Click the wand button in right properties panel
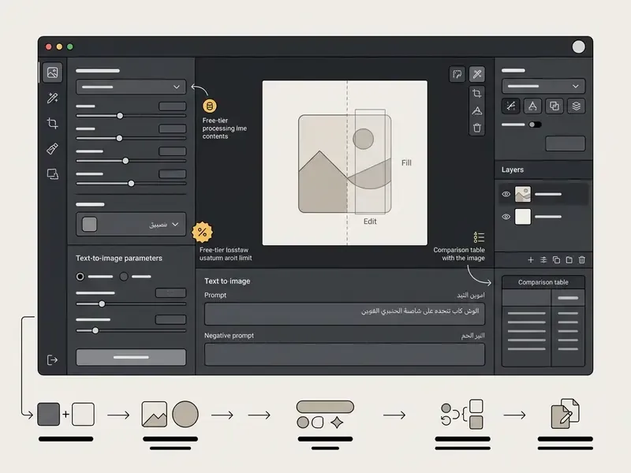Screen dimensions: 631x473 click(x=511, y=106)
